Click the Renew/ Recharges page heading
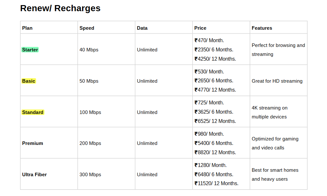The height and width of the screenshot is (196, 327). (x=60, y=8)
